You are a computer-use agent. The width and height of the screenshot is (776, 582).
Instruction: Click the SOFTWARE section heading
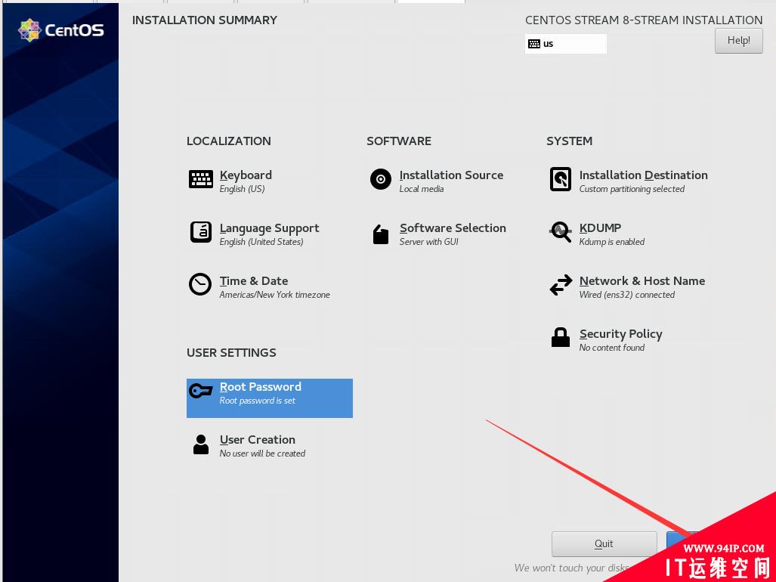pos(399,141)
